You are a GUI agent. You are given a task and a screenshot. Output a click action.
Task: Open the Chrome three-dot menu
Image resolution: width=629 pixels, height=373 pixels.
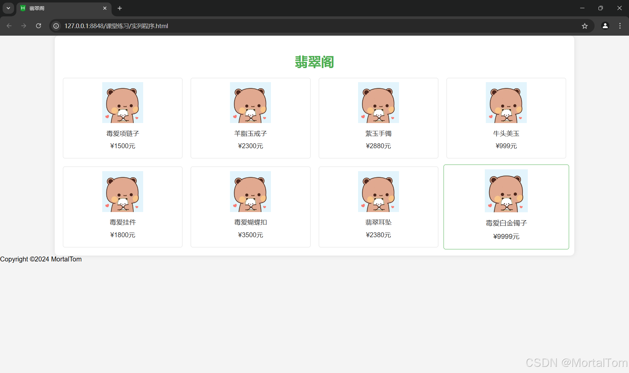(620, 26)
